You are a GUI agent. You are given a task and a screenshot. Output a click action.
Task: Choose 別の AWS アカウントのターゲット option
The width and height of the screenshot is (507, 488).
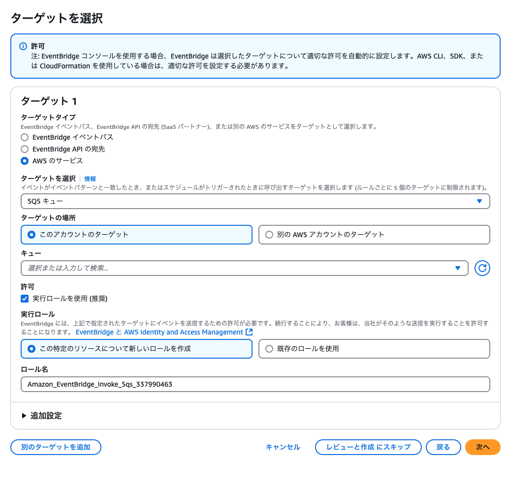[x=374, y=235]
